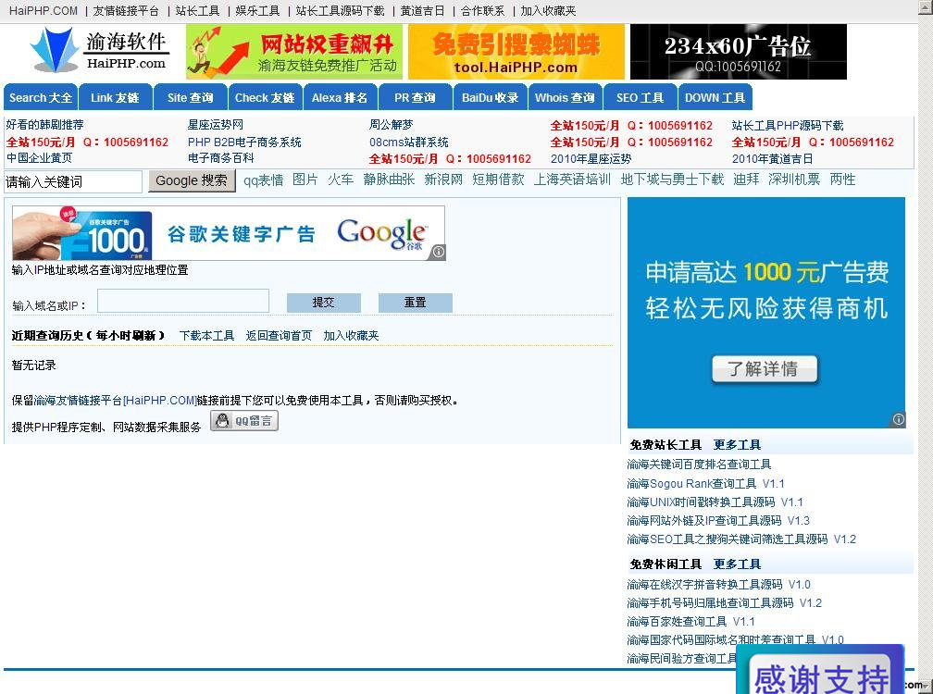Open the 网站权重飙升 banner ad

294,52
